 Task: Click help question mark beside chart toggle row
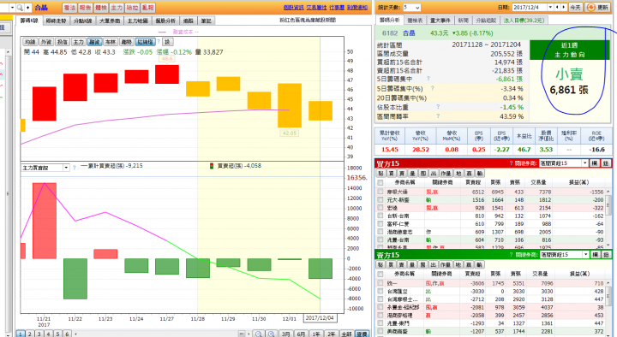pos(159,42)
